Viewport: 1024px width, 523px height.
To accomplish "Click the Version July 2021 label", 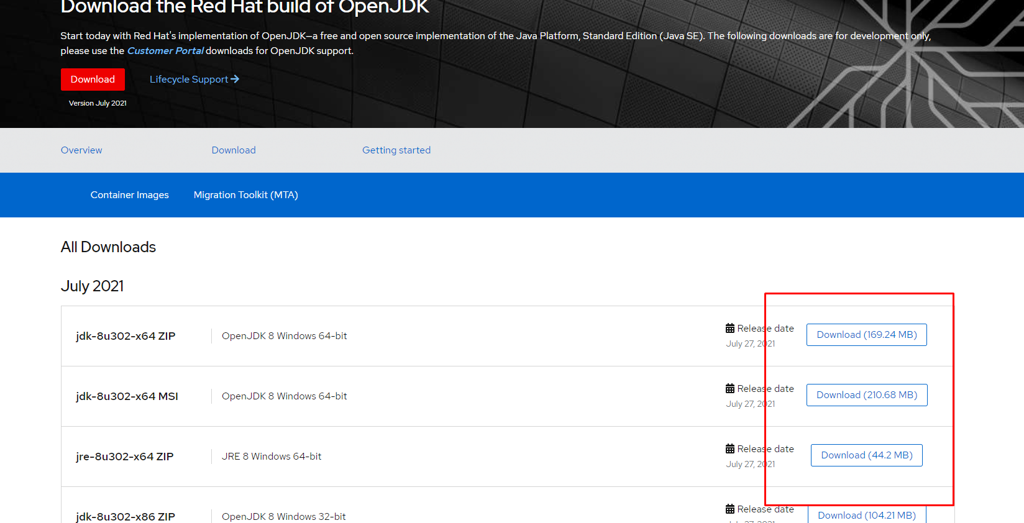I will click(98, 103).
